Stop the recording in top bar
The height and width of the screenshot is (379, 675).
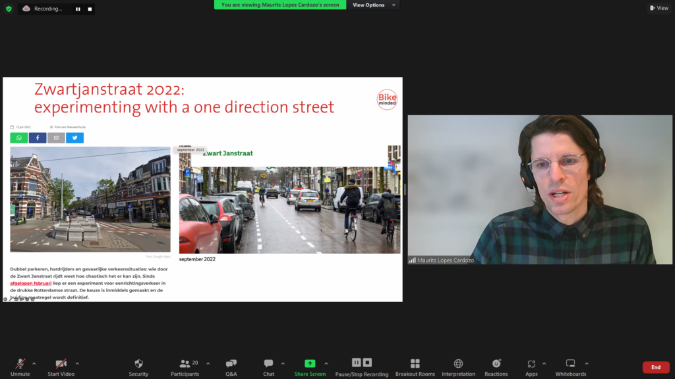90,9
